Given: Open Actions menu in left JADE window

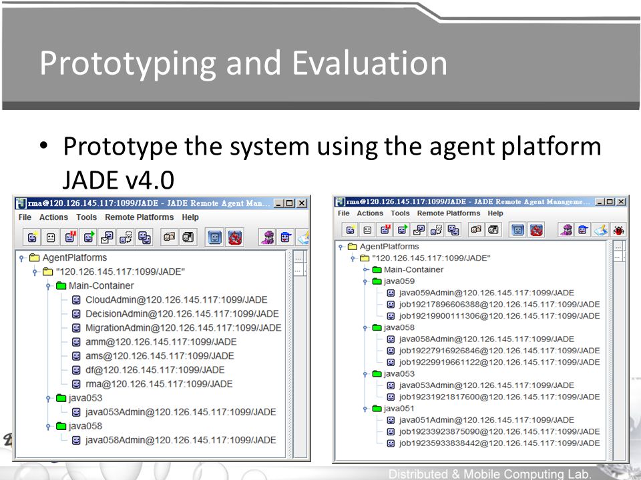Looking at the screenshot, I should coord(53,217).
